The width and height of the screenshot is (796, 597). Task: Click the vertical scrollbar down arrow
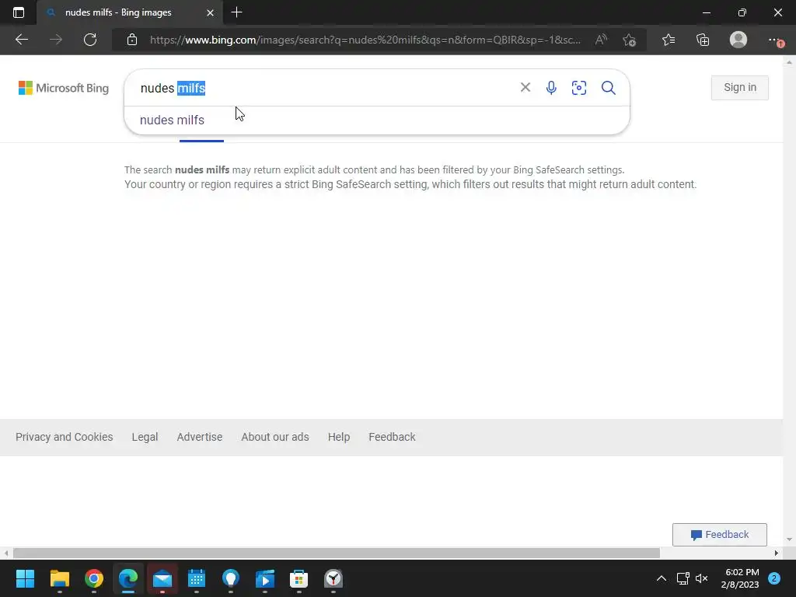(788, 539)
